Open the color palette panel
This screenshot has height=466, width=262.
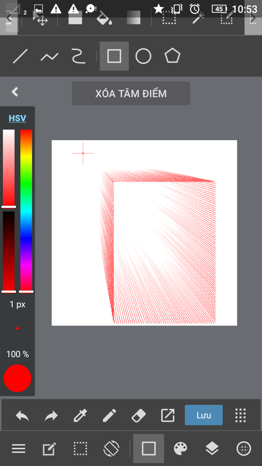click(x=180, y=449)
